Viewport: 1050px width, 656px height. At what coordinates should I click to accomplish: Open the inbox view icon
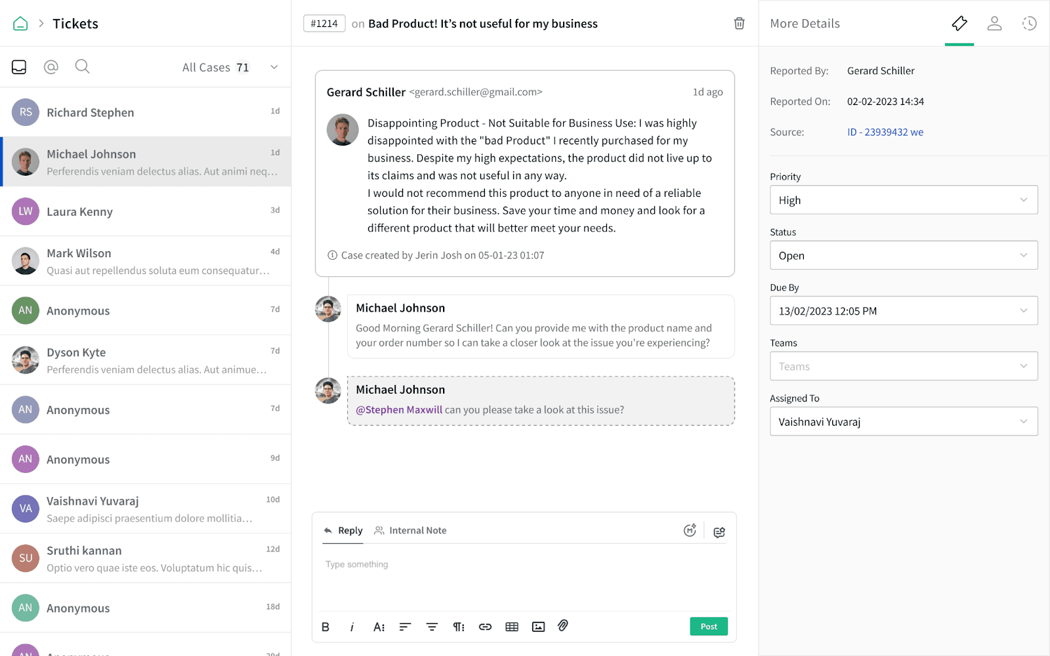[x=19, y=67]
